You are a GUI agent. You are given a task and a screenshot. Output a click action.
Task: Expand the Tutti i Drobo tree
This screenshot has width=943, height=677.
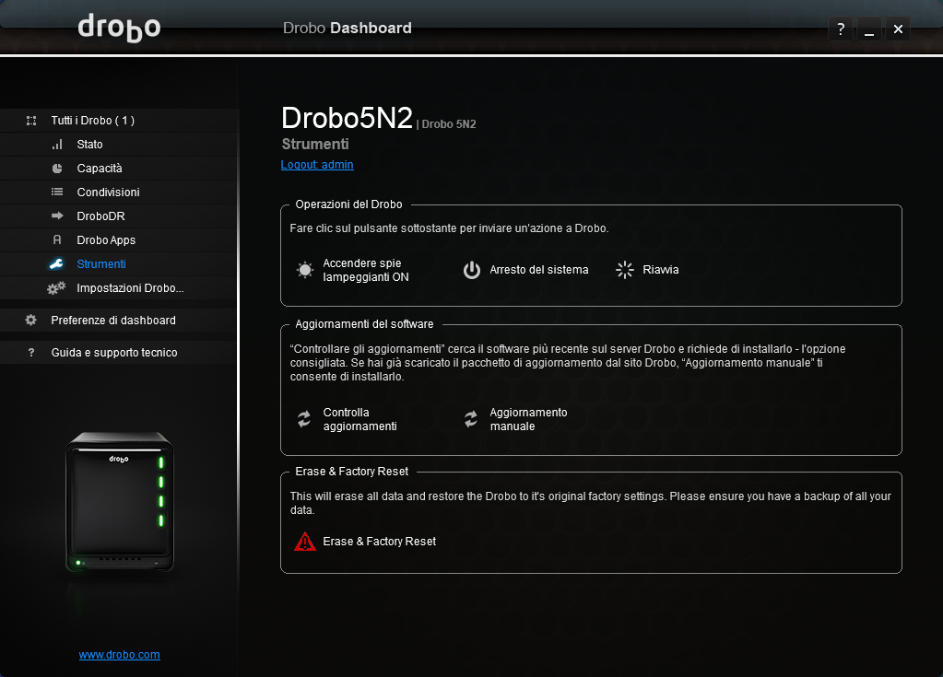(x=31, y=121)
